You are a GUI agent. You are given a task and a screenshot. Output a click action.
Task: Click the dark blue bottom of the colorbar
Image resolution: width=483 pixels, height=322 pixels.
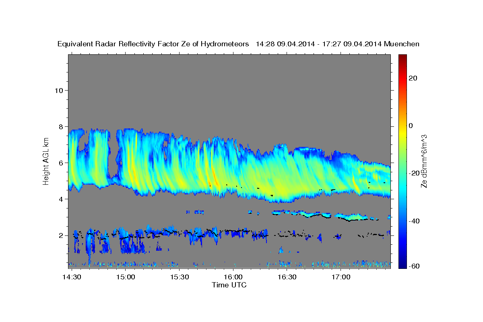tap(402, 265)
